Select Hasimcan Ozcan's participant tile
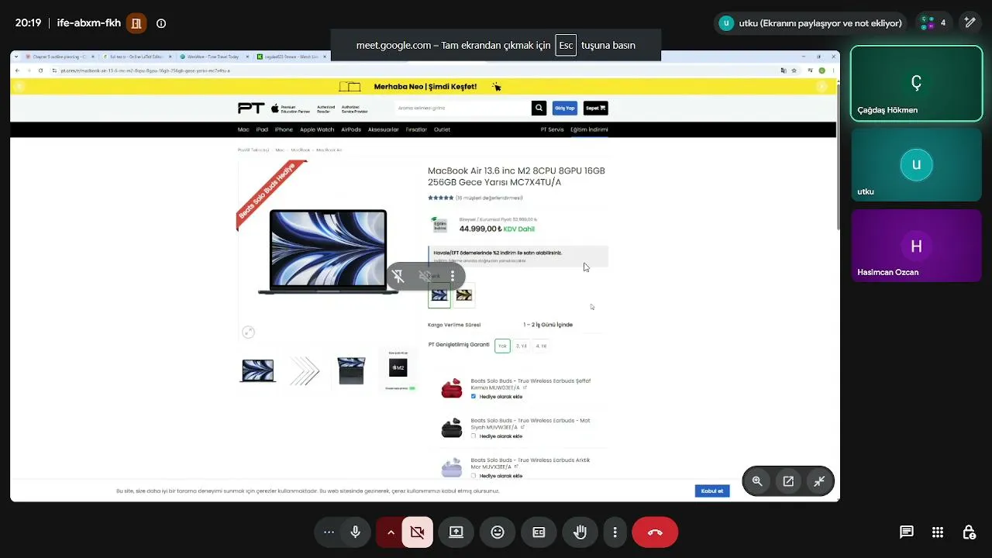Image resolution: width=992 pixels, height=558 pixels. [916, 246]
